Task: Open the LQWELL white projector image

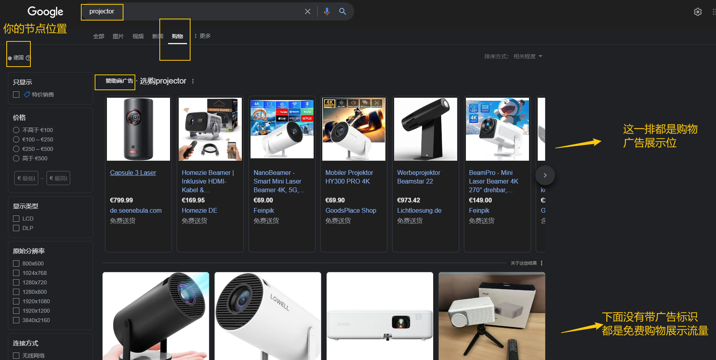Action: tap(268, 316)
